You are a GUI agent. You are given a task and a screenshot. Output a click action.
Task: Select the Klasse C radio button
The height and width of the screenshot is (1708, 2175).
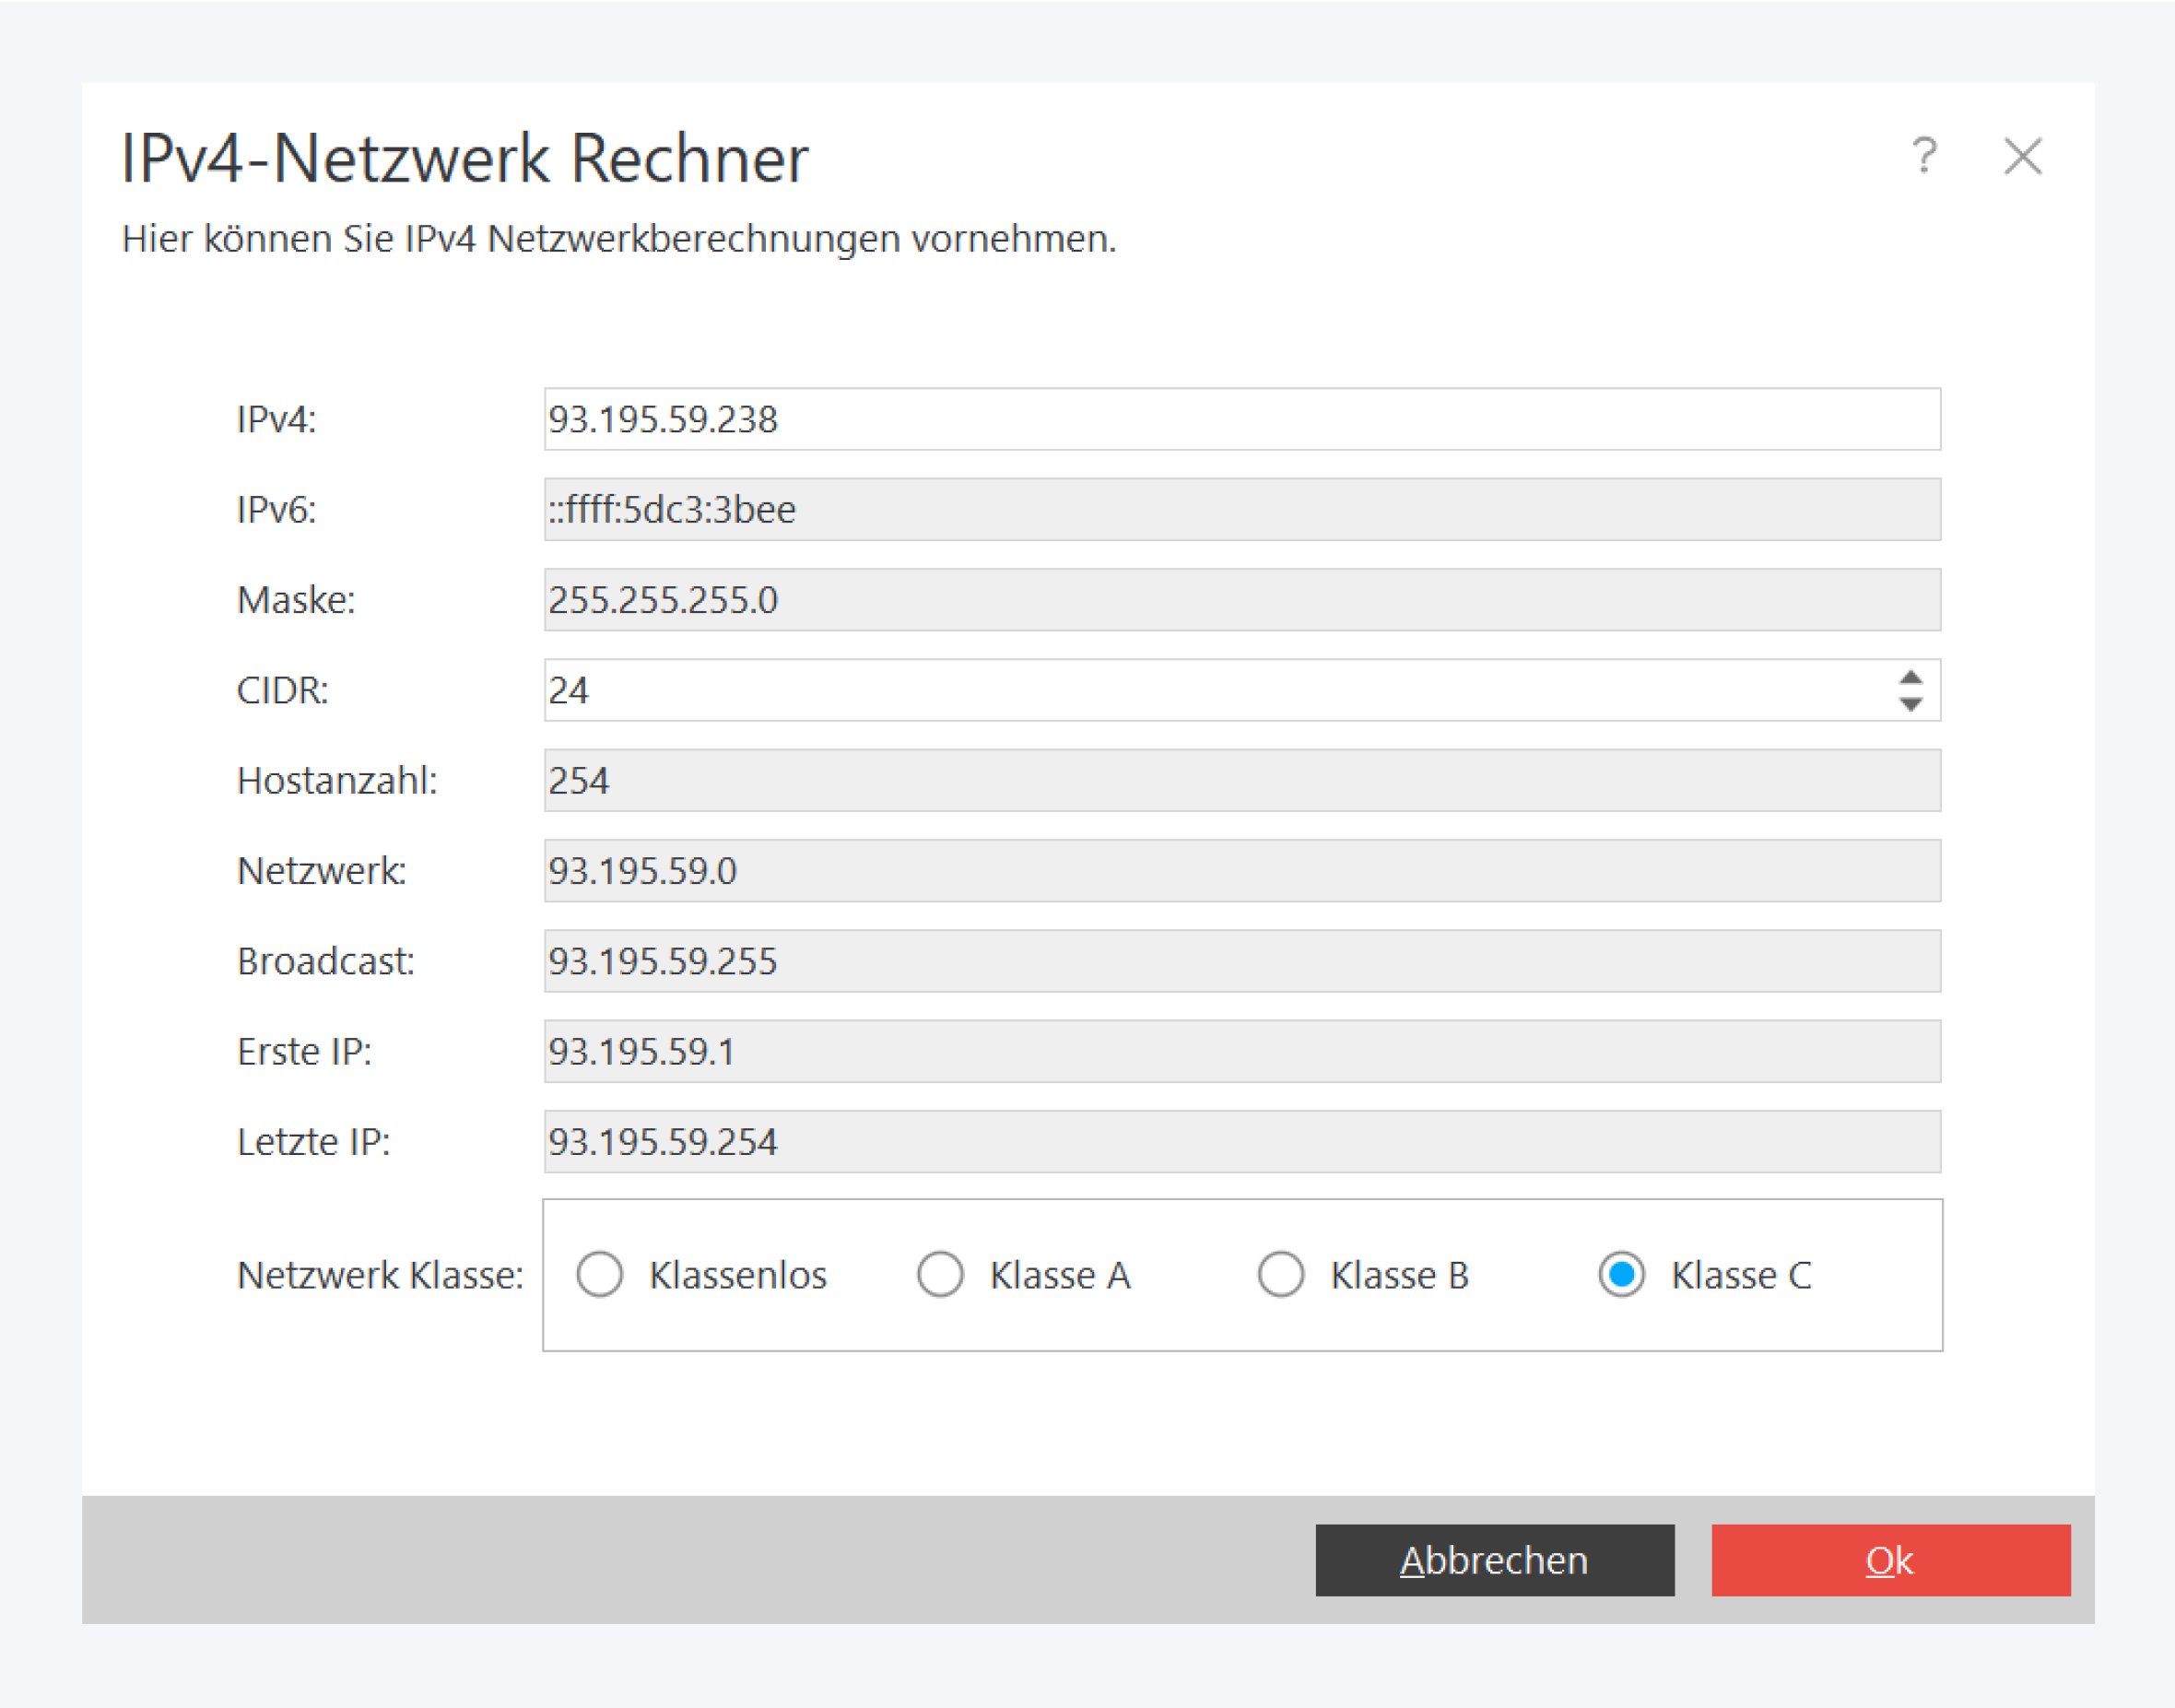(x=1621, y=1275)
